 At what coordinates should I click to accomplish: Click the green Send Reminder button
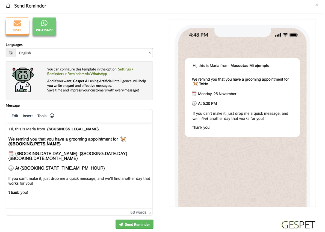coord(135,224)
